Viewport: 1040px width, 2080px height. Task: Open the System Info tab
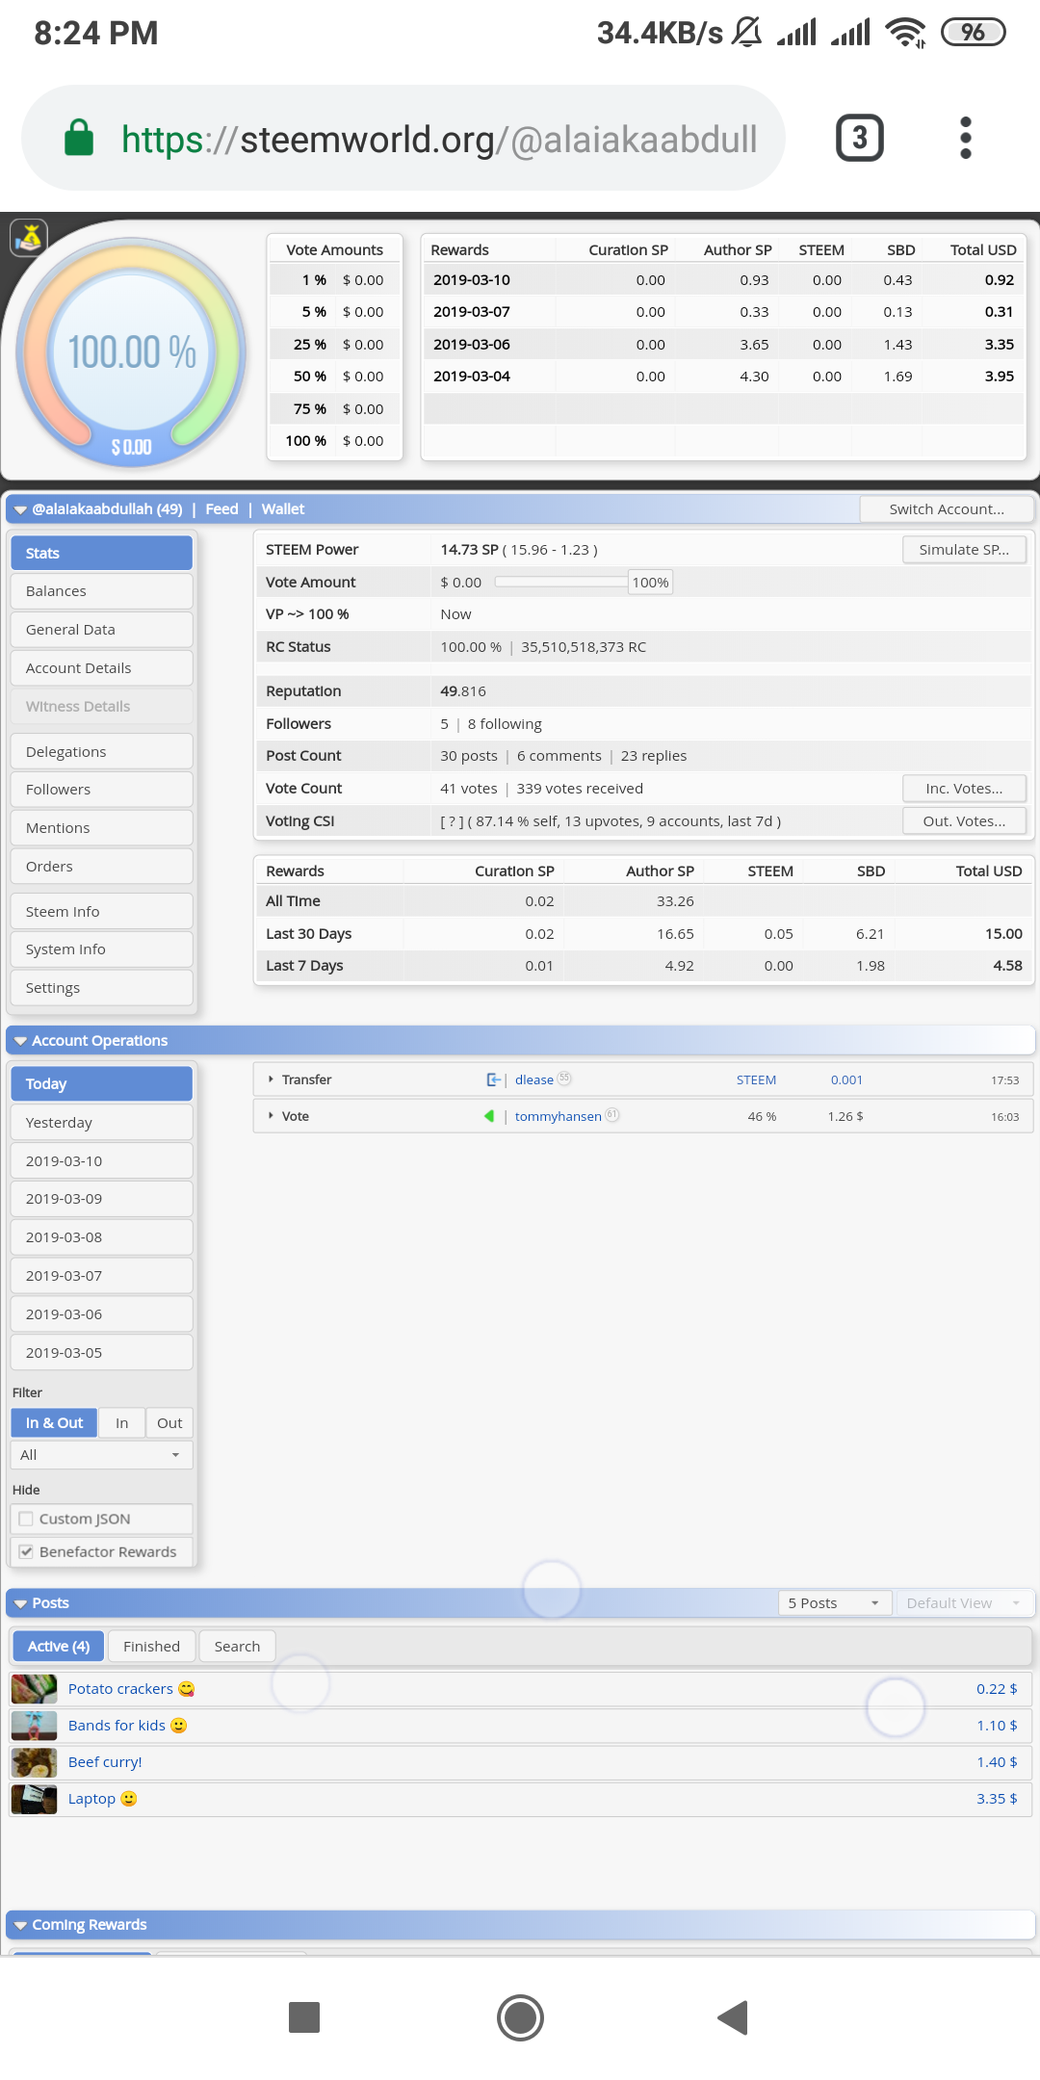101,949
